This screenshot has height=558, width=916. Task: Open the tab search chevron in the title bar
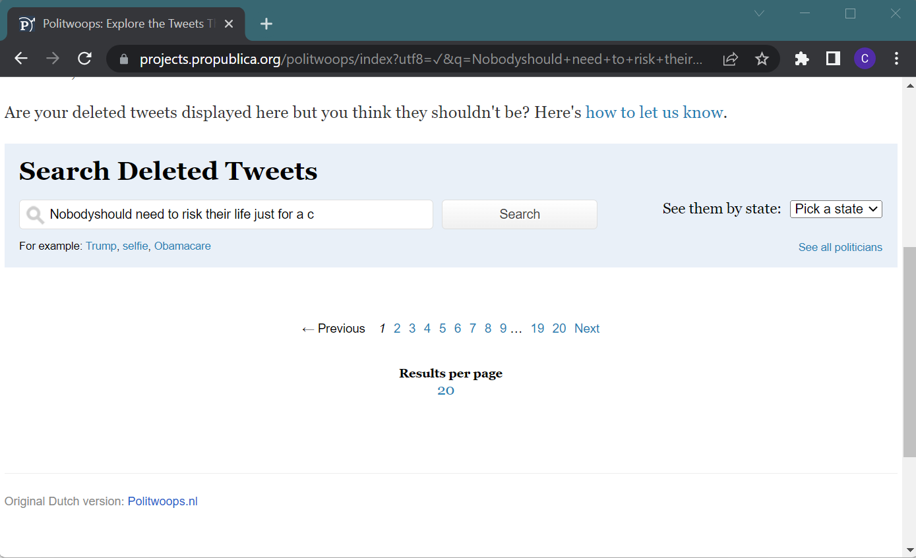[x=759, y=13]
